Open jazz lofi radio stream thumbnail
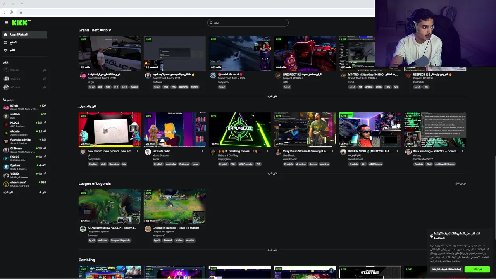496x279 pixels. tap(175, 130)
